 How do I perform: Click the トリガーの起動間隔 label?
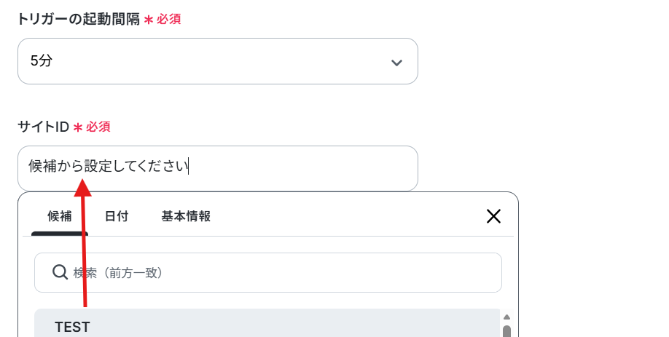point(79,19)
